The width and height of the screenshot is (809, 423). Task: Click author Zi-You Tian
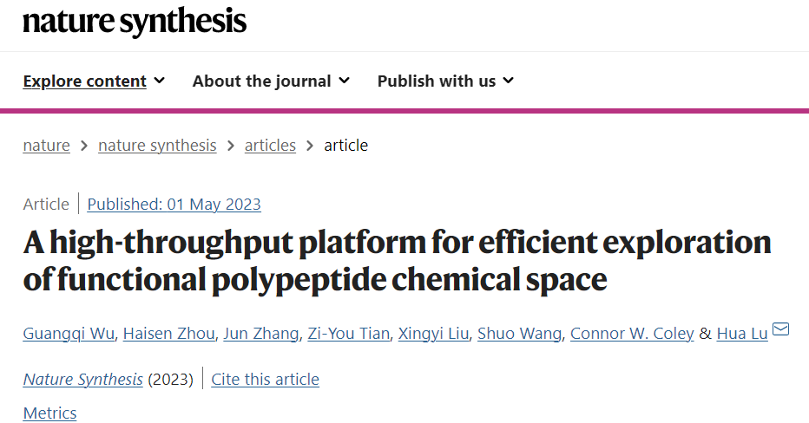pos(349,334)
